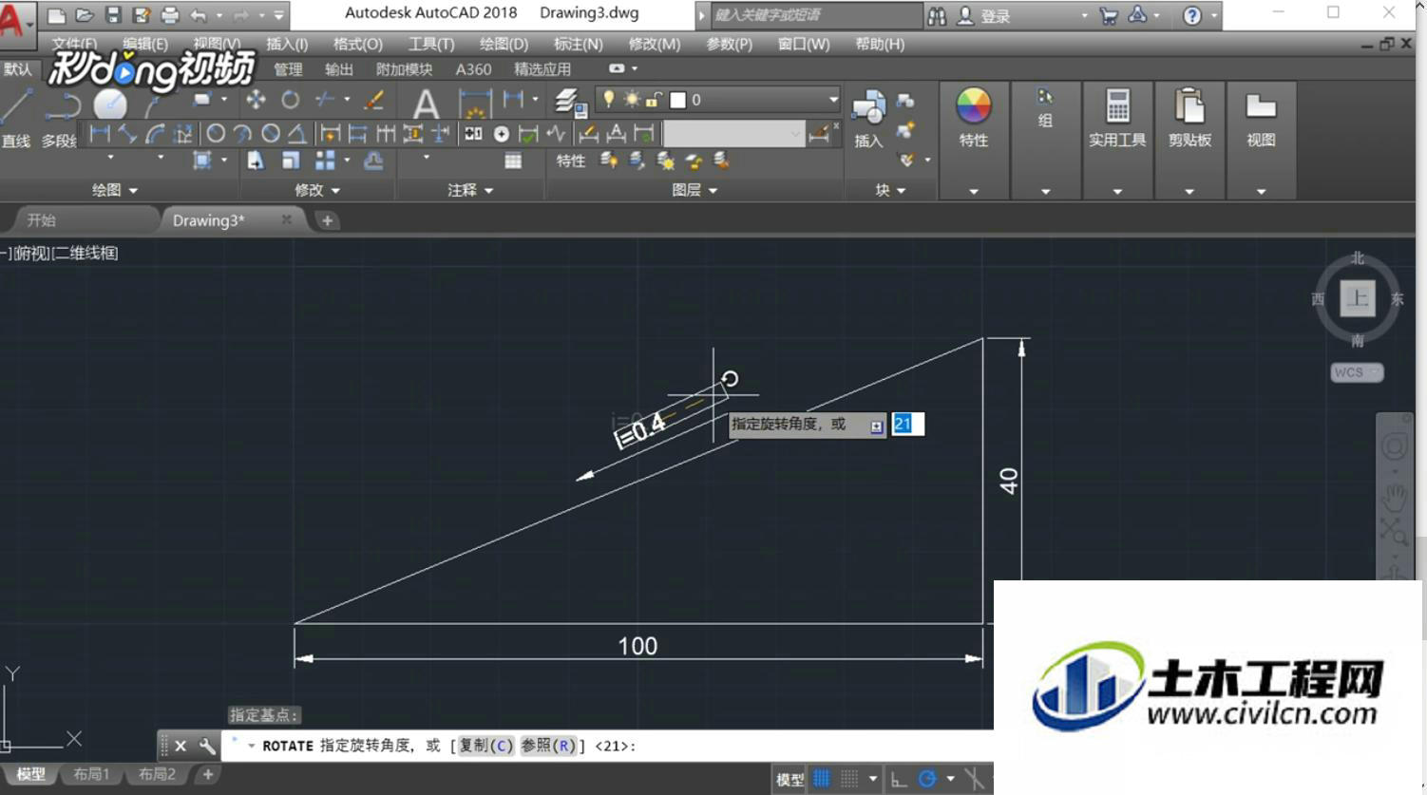
Task: Click the Open file folder icon
Action: tap(85, 15)
